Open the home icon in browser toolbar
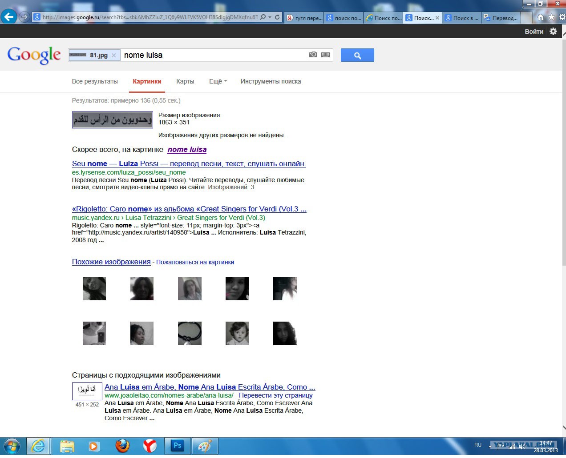Screen dimensions: 566x458 [x=540, y=17]
